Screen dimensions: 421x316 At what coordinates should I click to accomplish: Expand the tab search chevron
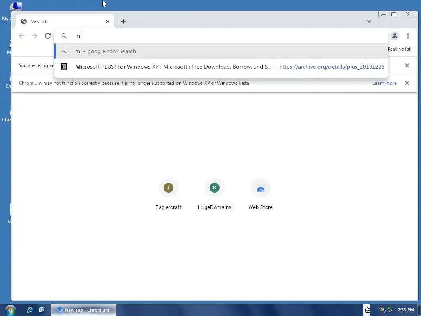[369, 21]
